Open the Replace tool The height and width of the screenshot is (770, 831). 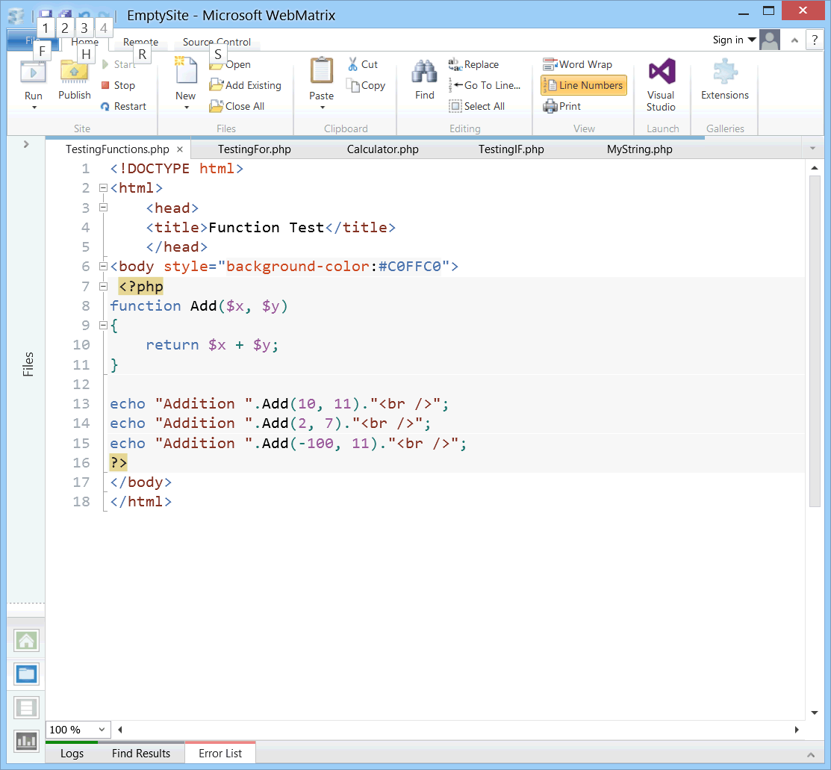pyautogui.click(x=473, y=65)
